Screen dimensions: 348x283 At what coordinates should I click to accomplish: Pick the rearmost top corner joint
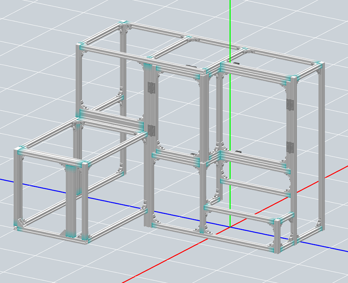(x=123, y=24)
